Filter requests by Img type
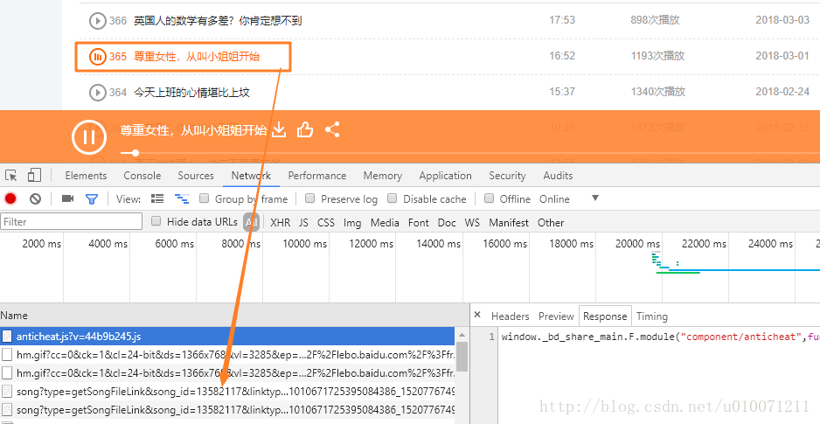 (352, 223)
